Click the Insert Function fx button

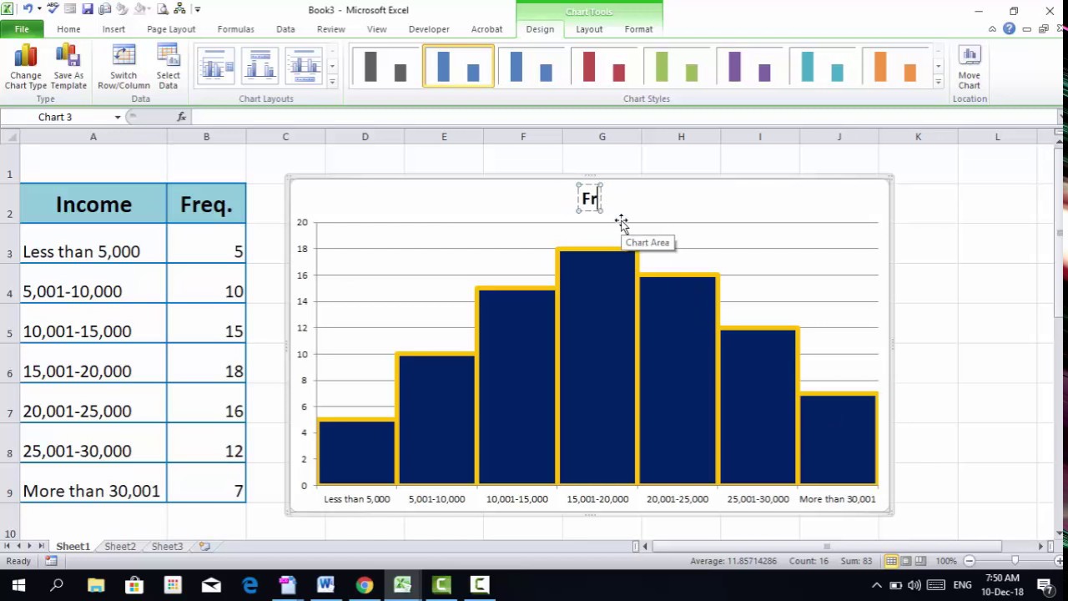tap(182, 117)
